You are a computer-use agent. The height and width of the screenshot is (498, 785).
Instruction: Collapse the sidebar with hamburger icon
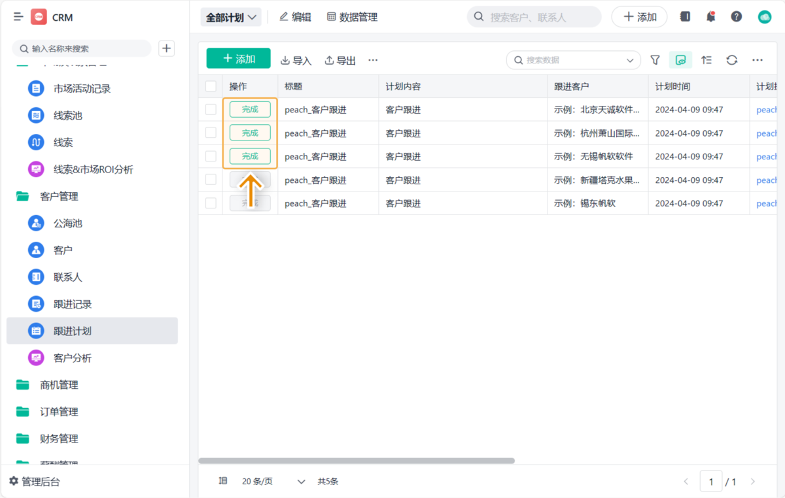18,17
